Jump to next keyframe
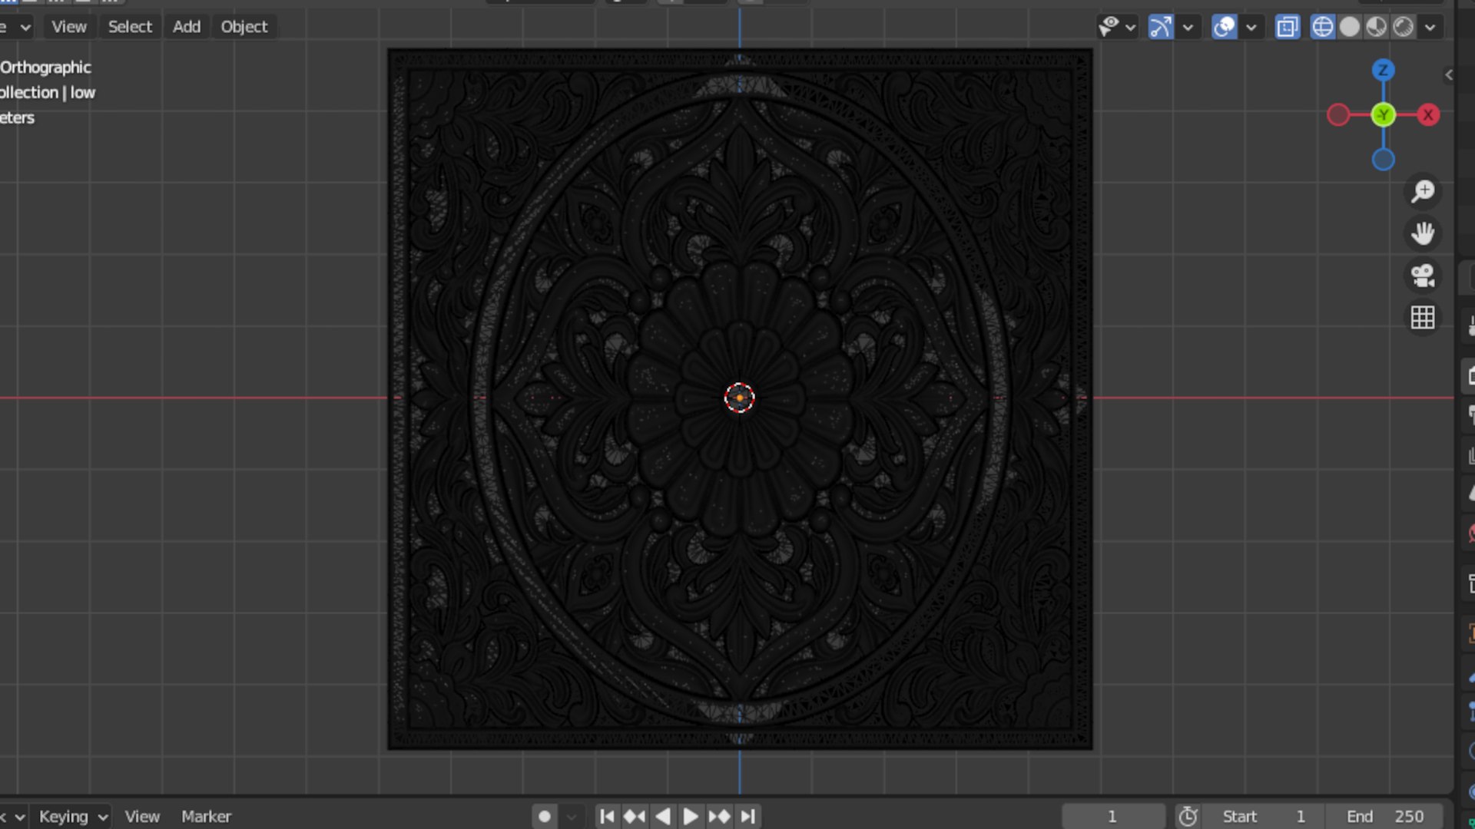 coord(719,817)
